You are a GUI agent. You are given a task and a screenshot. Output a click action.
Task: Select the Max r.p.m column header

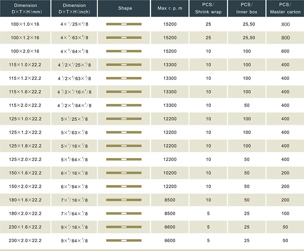click(169, 9)
